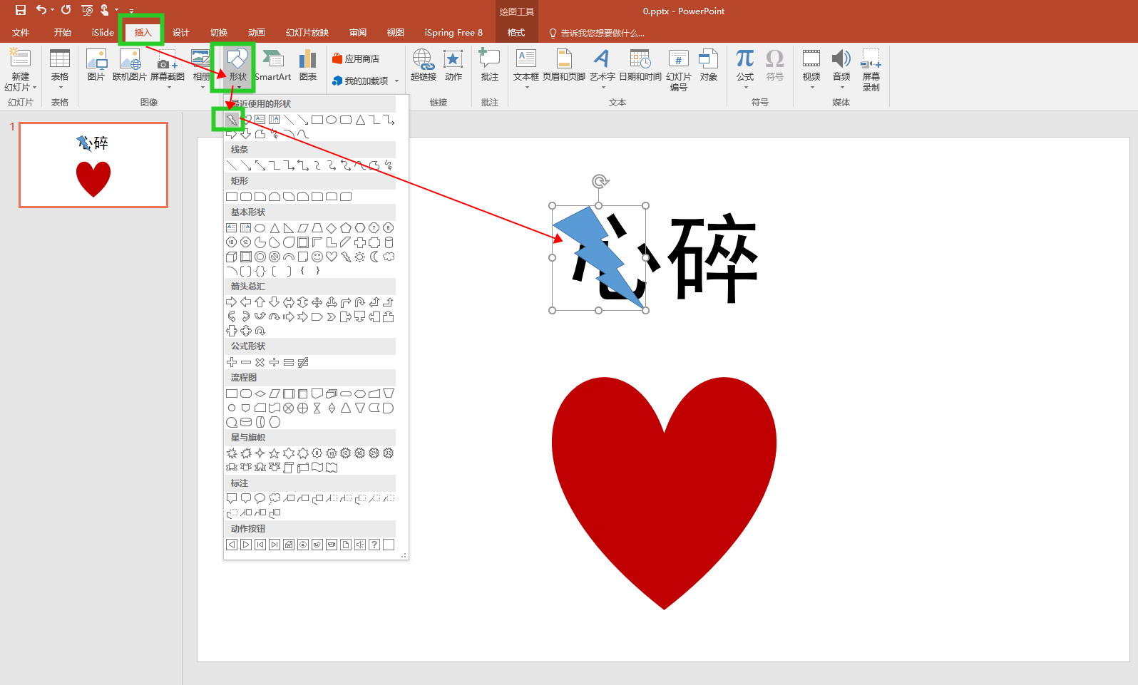
Task: Open the SmartArt graphic tool
Action: point(273,64)
